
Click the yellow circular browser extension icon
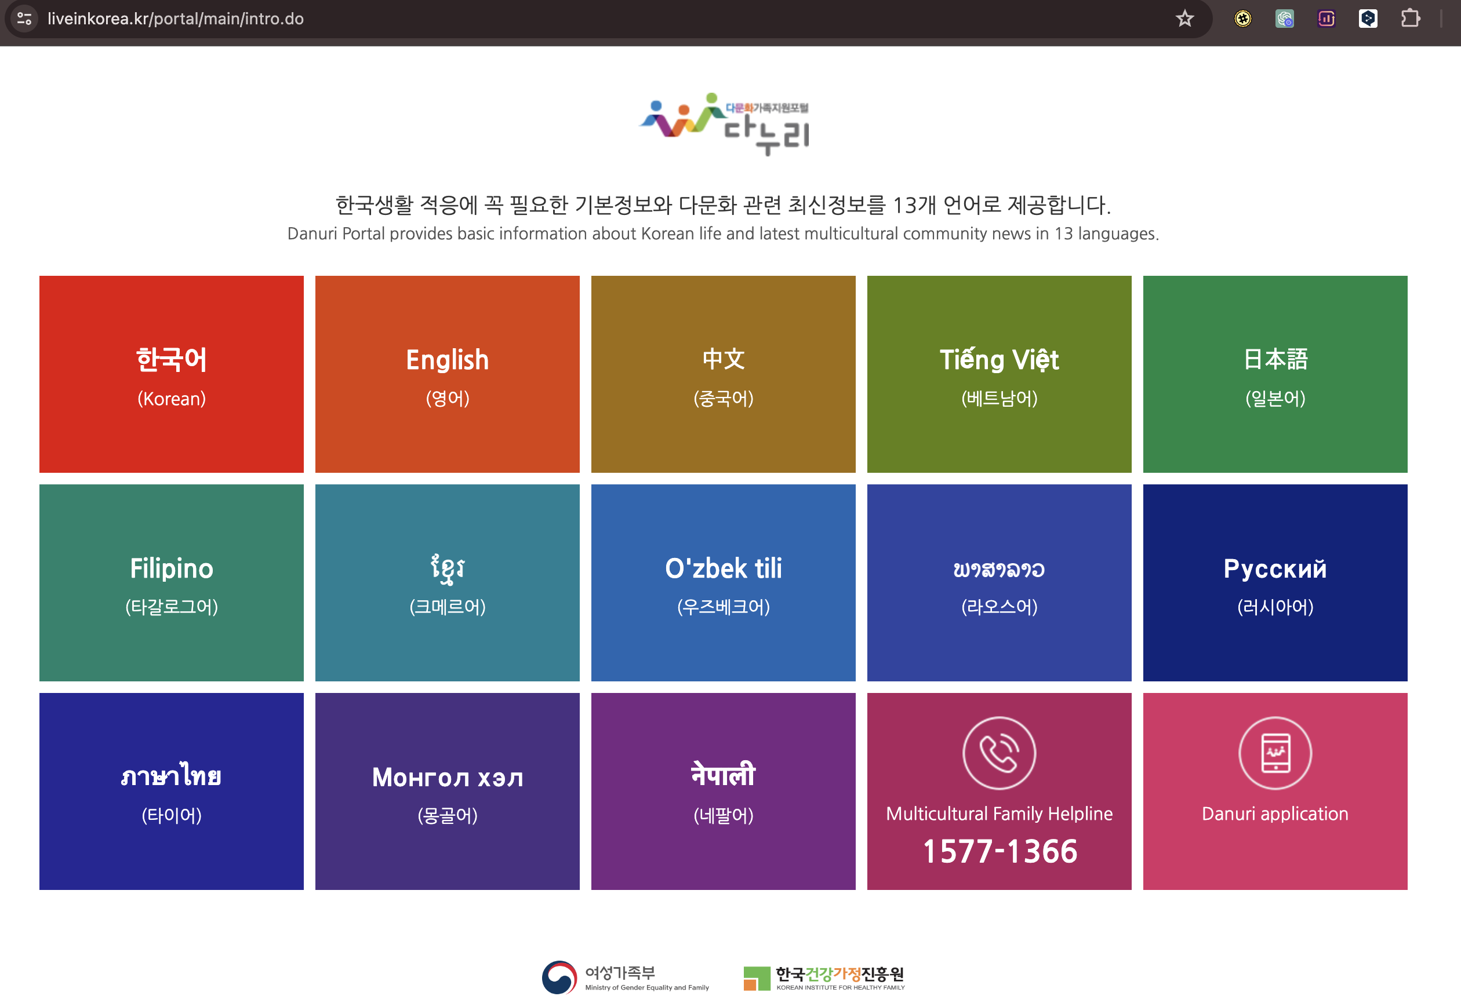1242,19
